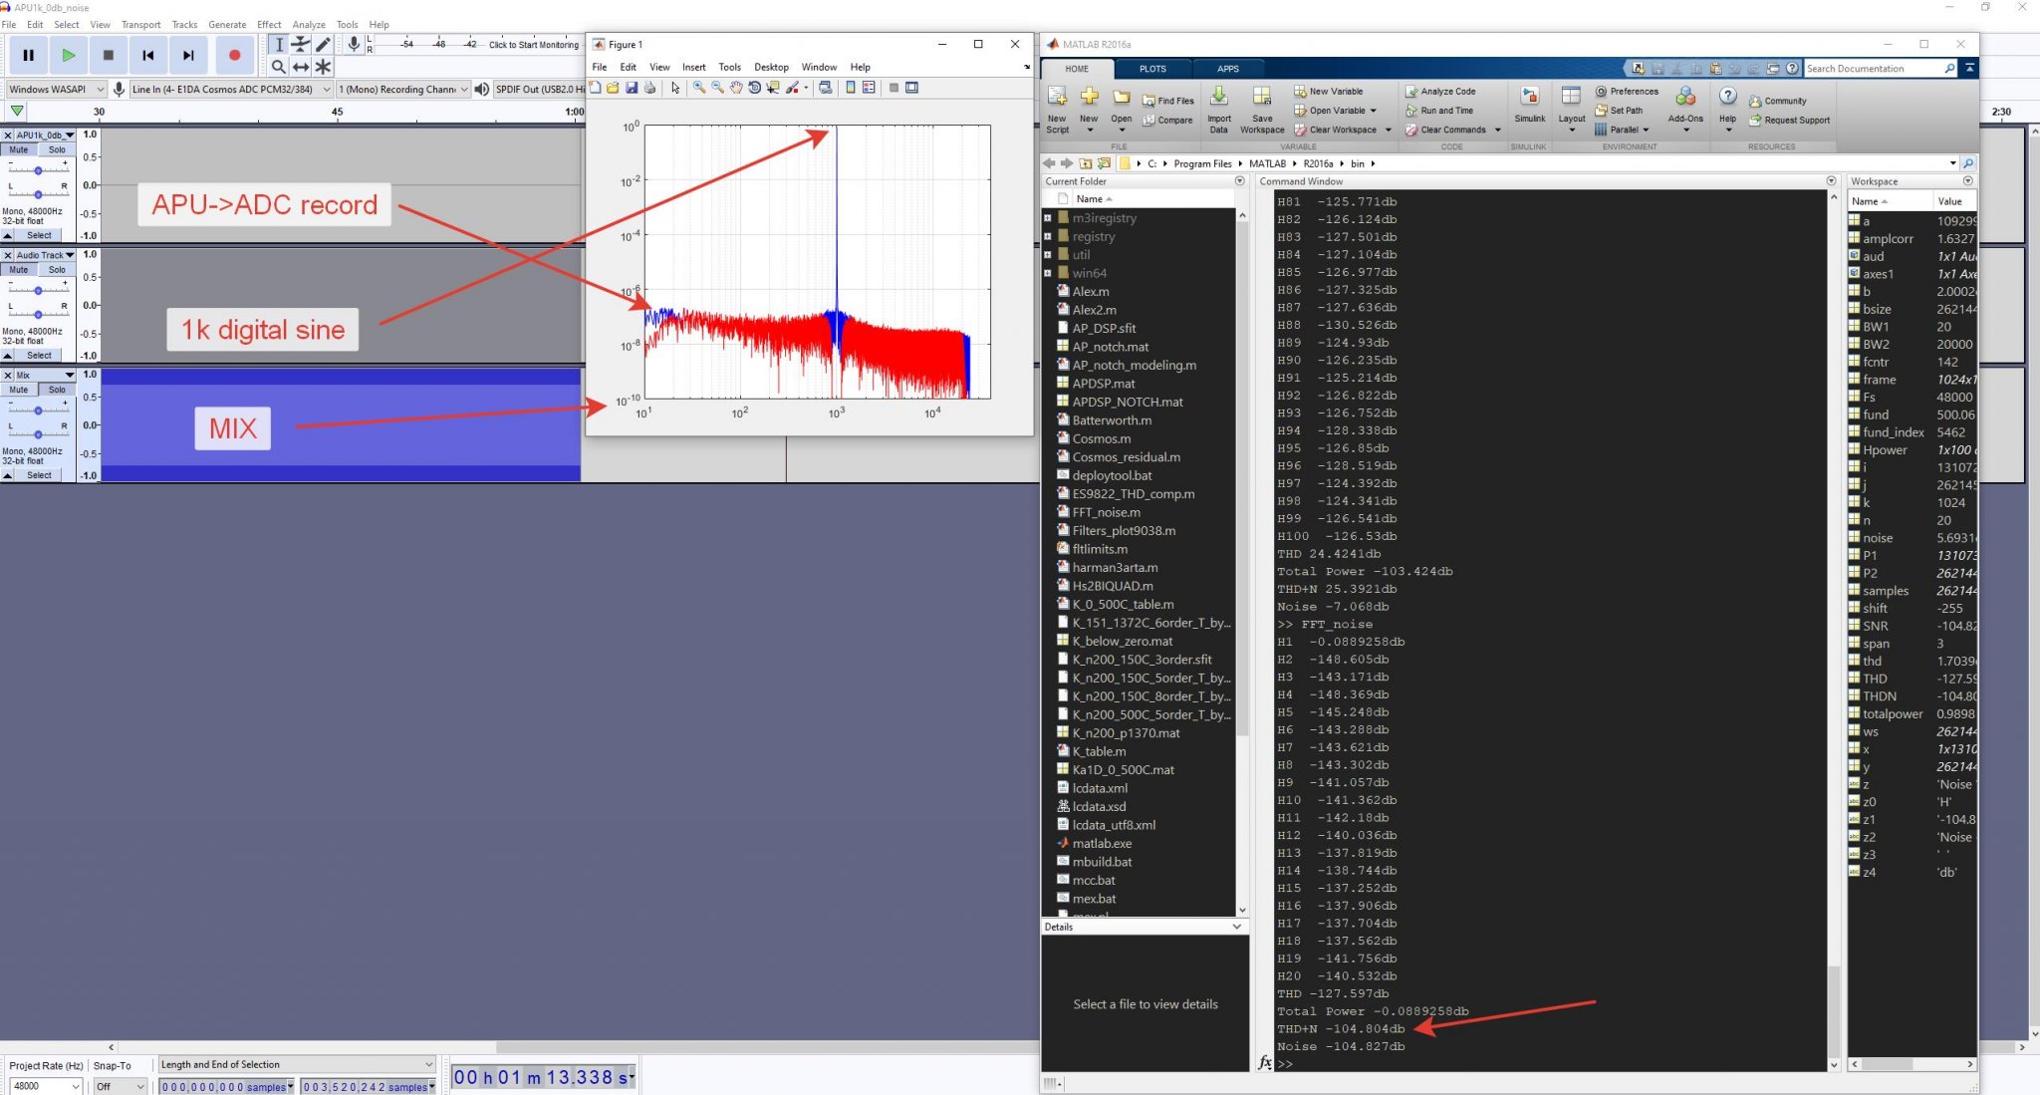Switch to MATLAB APPS tab

point(1228,69)
